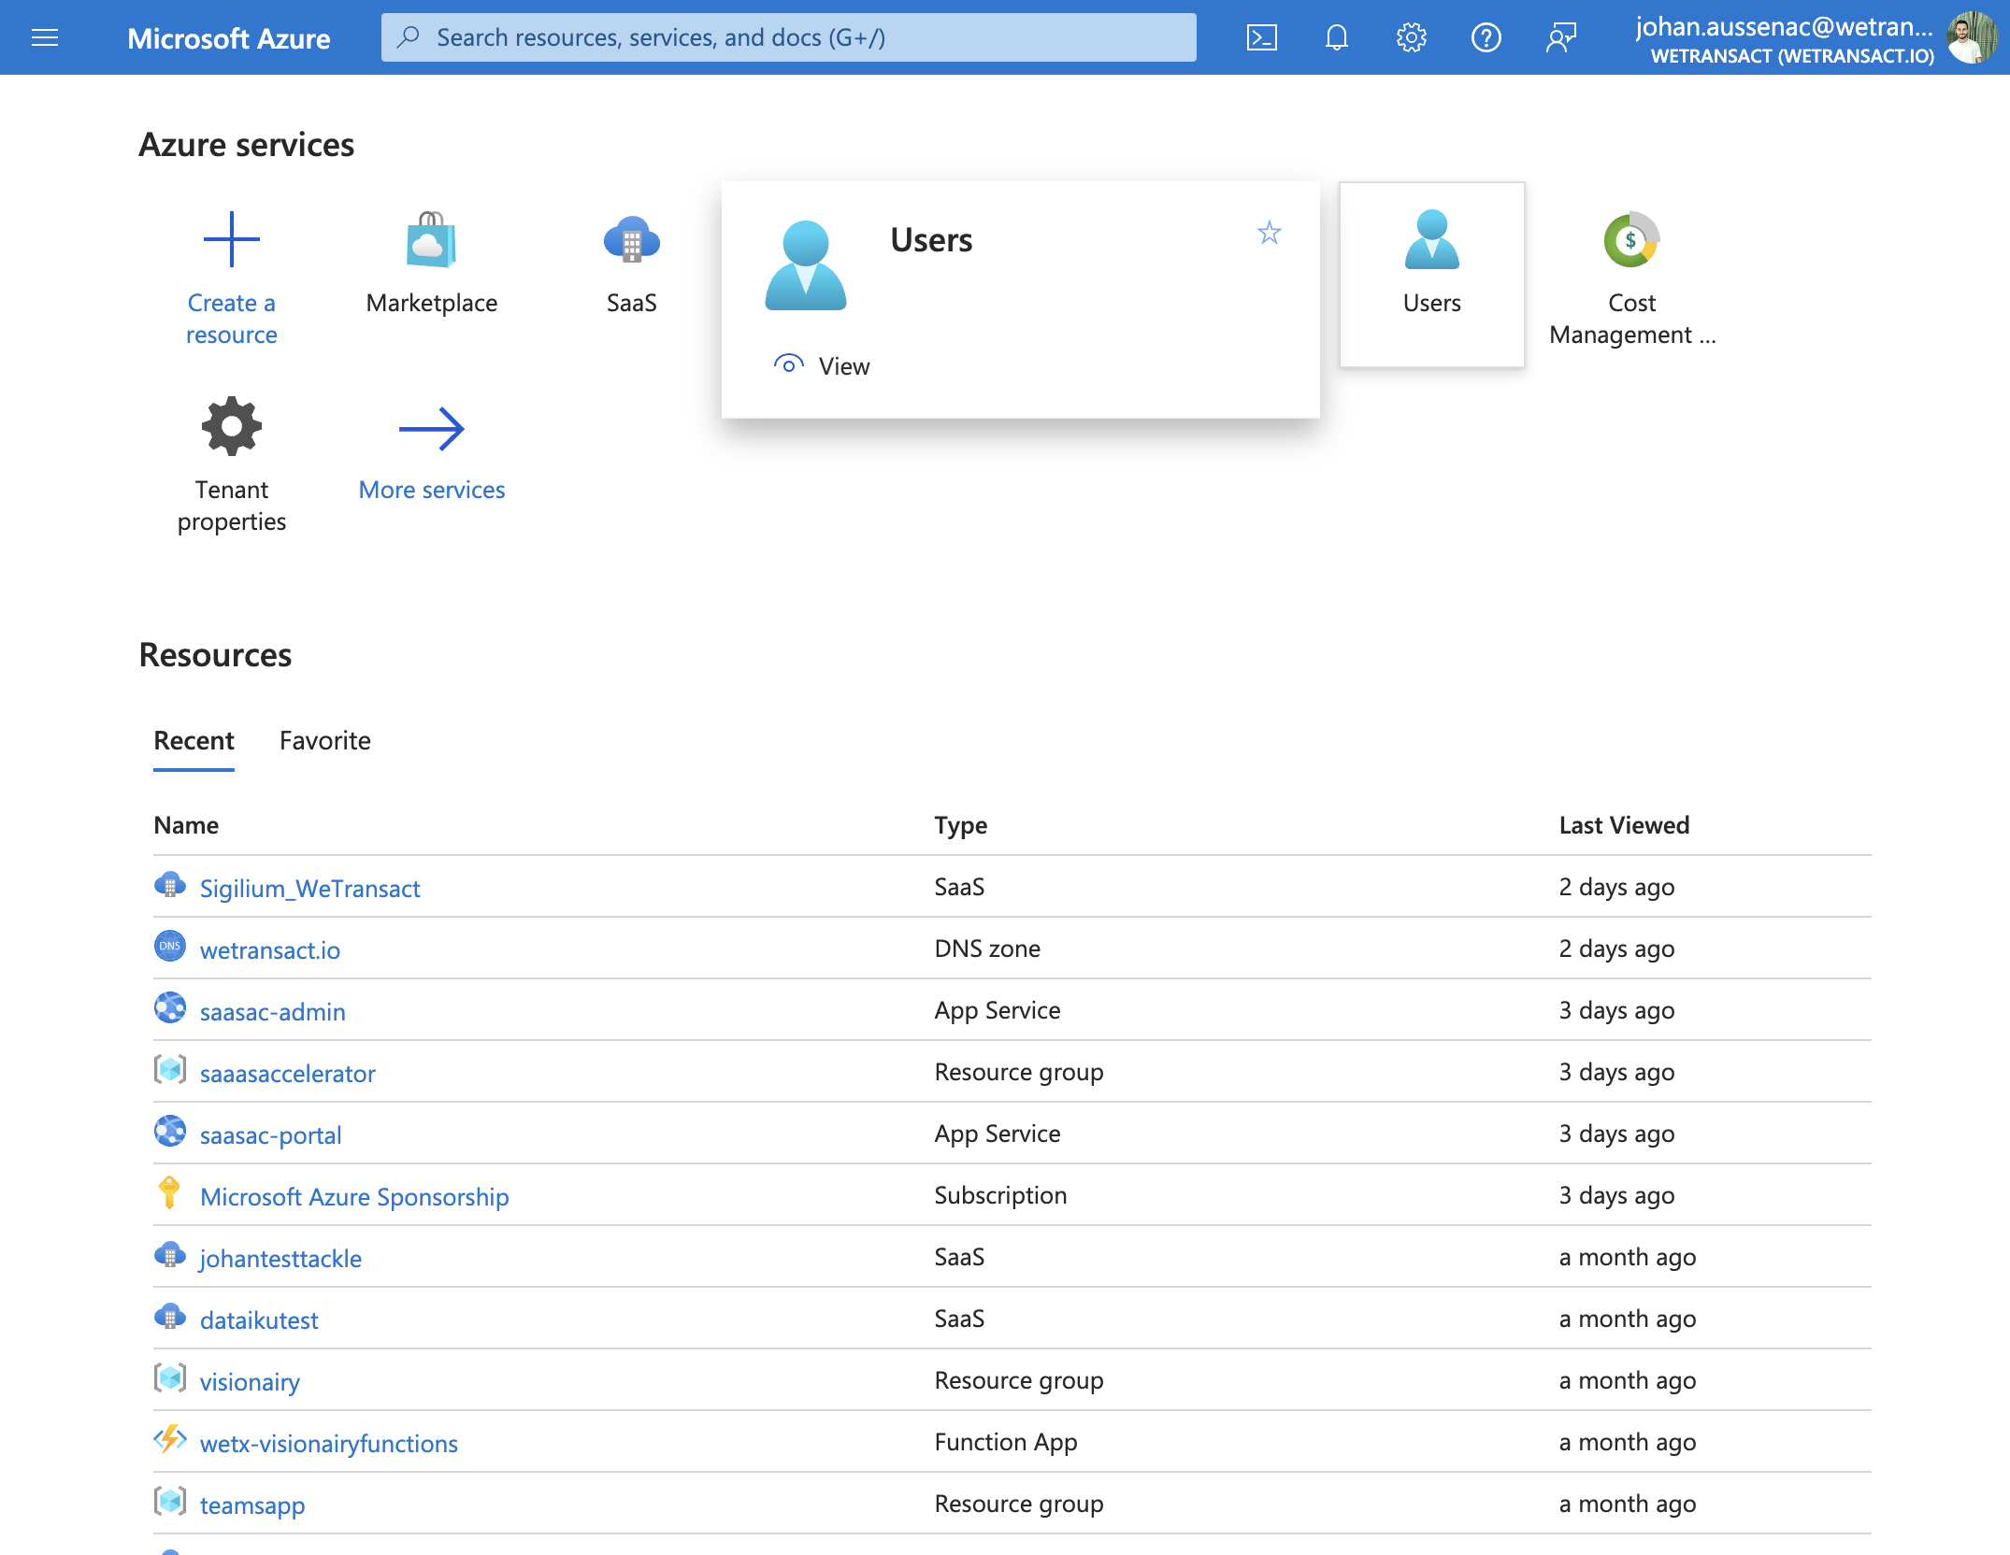
Task: Open the wetransact.io DNS zone
Action: (269, 949)
